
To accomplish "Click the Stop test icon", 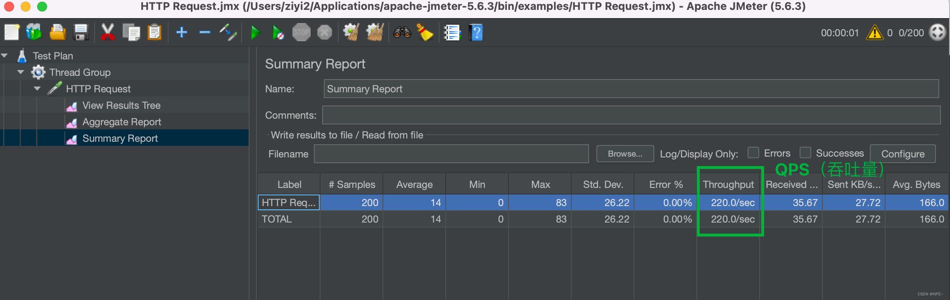I will (x=302, y=32).
